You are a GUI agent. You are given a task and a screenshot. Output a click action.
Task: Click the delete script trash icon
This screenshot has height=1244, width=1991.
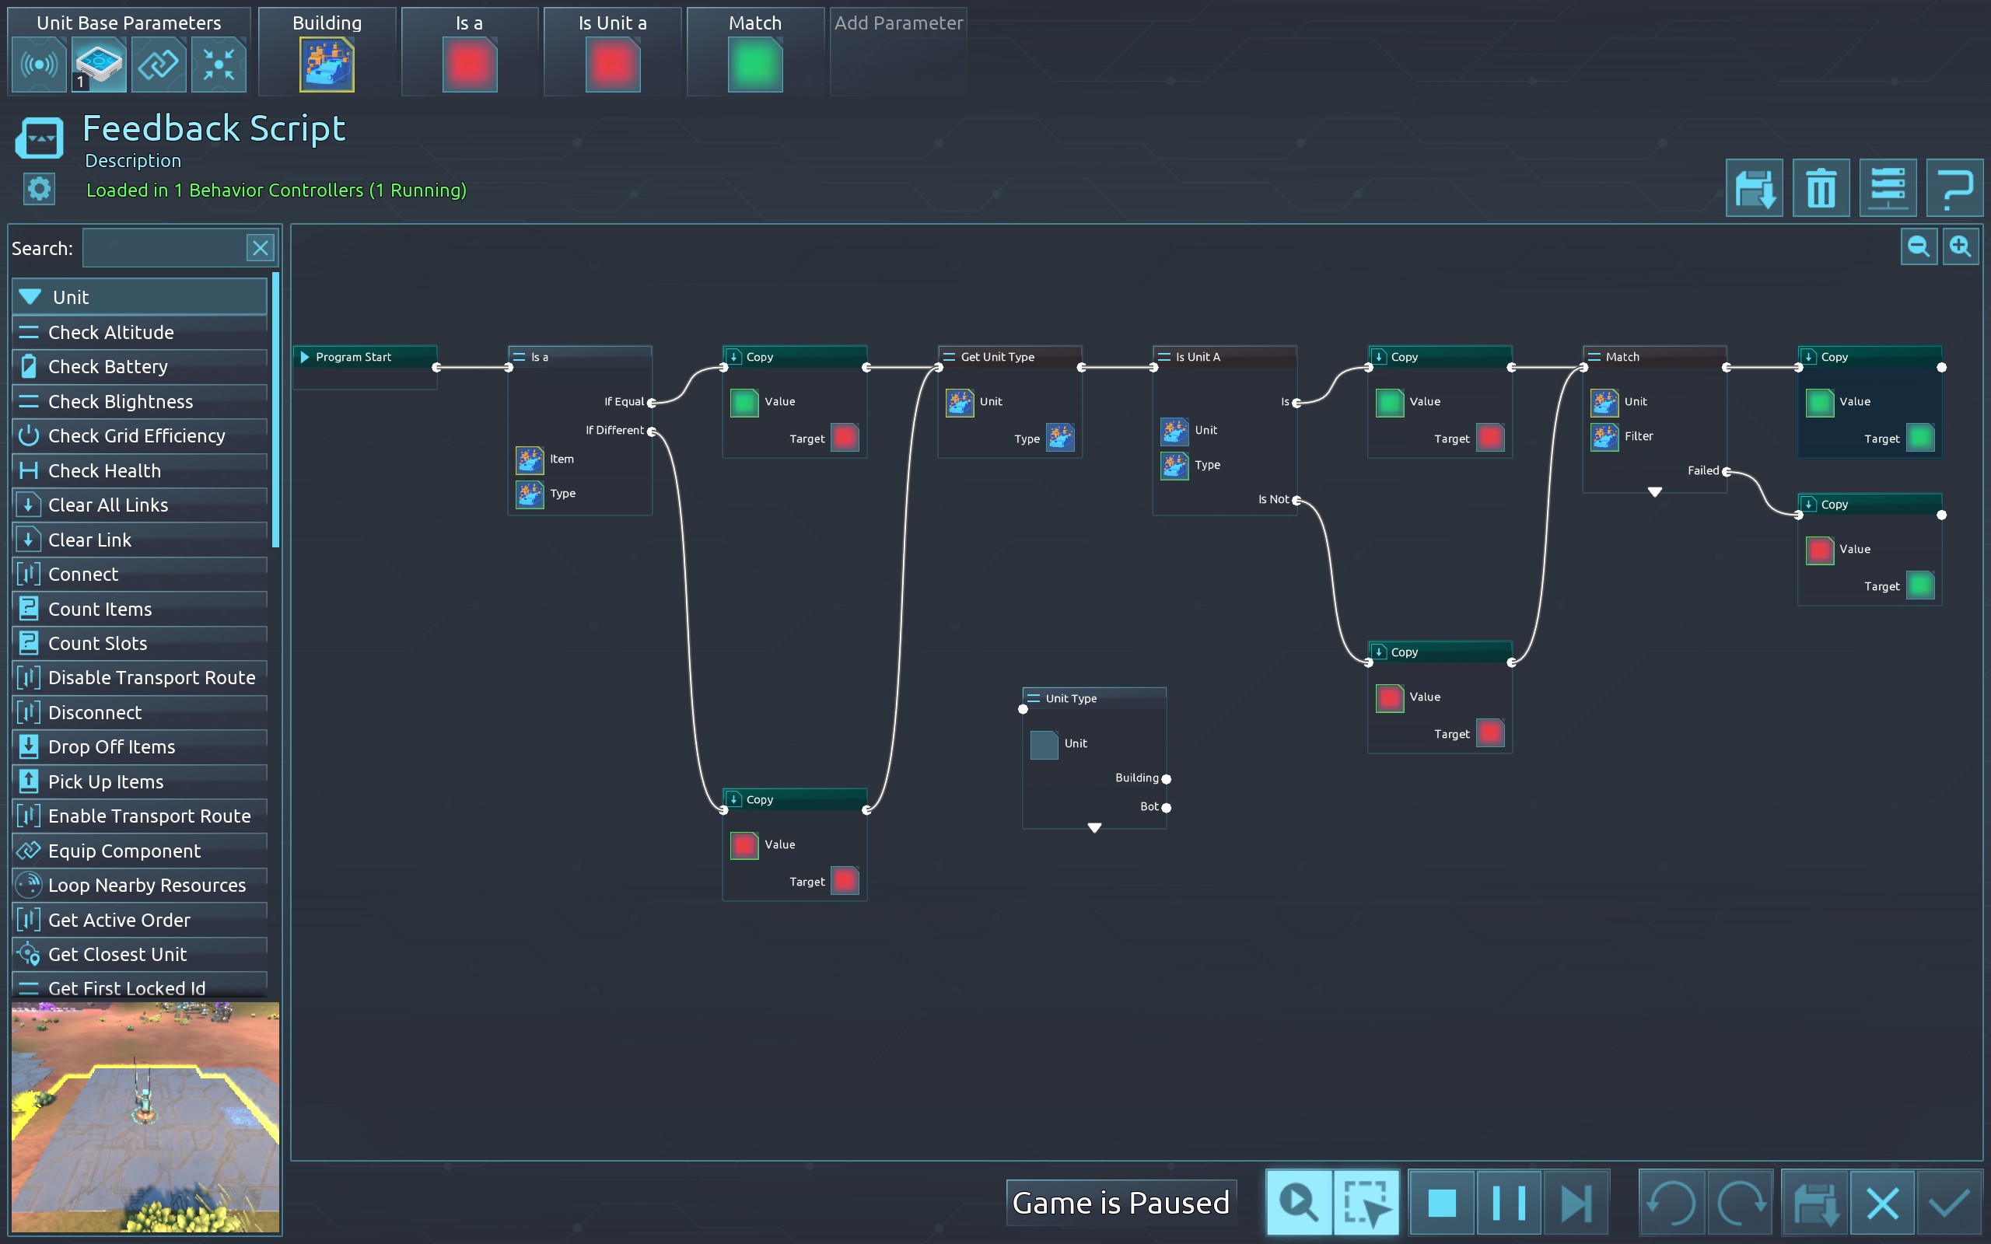pos(1820,188)
